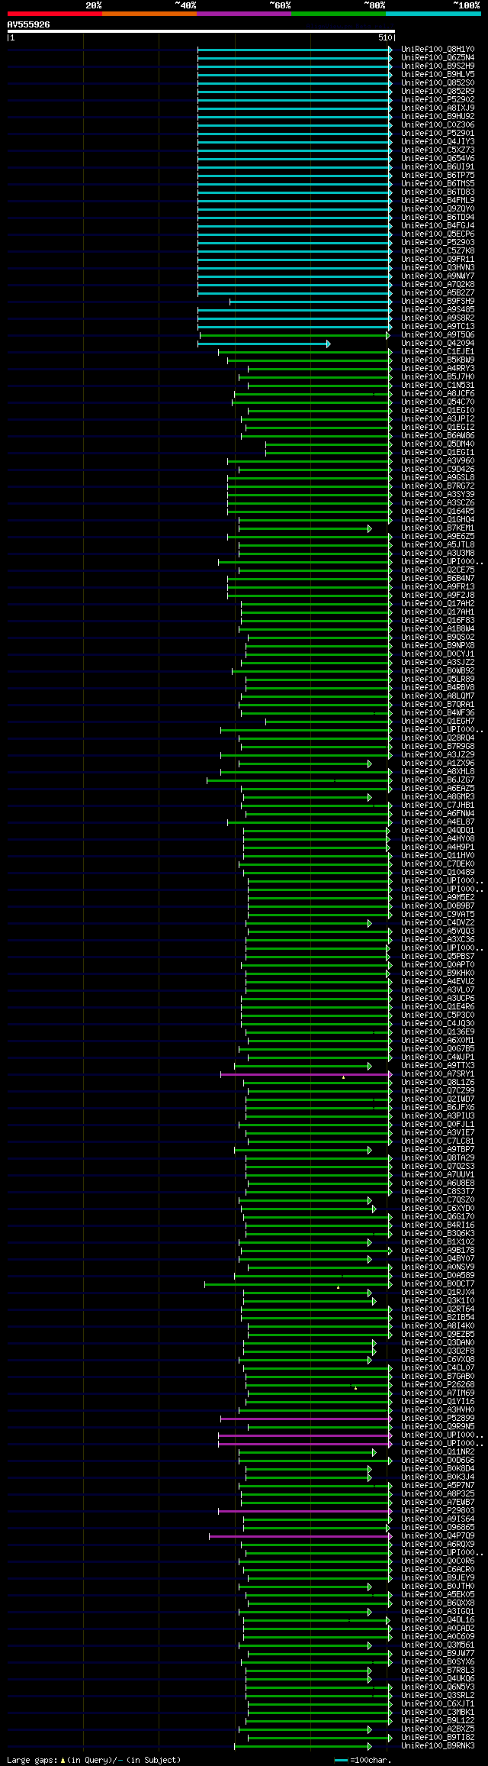The width and height of the screenshot is (488, 1766).
Task: Click the label UniRef100_A7SRY1
Action: tap(438, 1074)
